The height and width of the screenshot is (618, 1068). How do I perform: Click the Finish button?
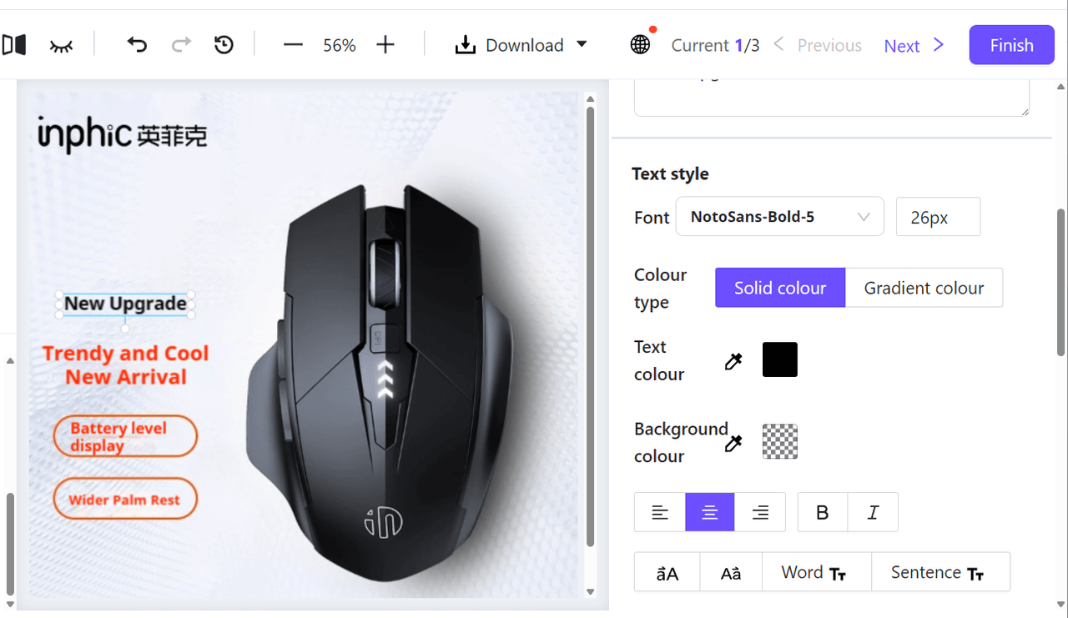click(1011, 45)
